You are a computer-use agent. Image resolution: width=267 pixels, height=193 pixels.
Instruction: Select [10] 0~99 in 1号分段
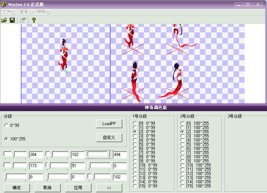click(x=145, y=165)
